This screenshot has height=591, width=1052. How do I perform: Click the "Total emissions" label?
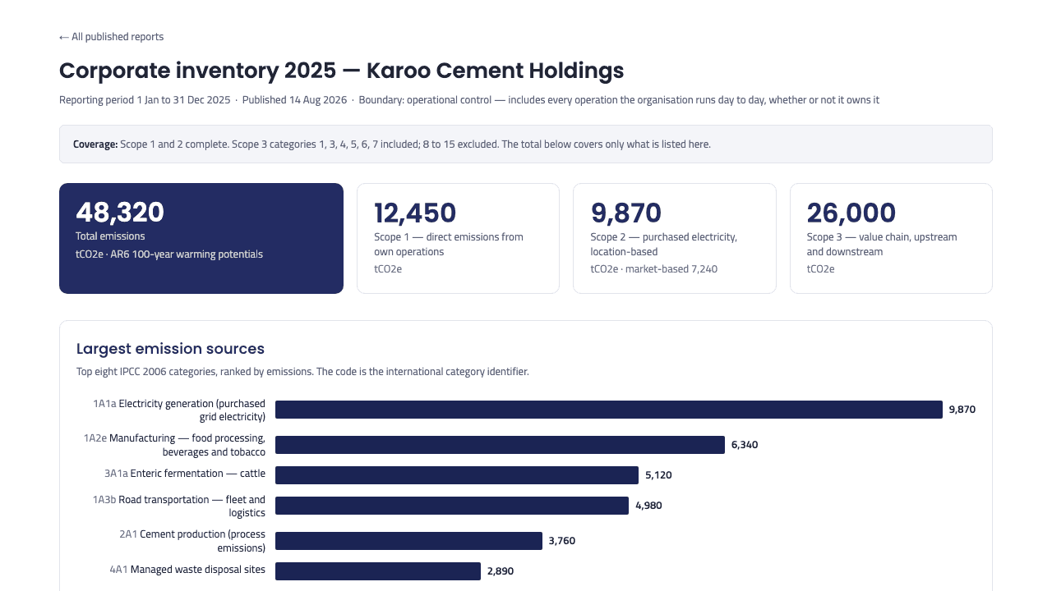[110, 236]
